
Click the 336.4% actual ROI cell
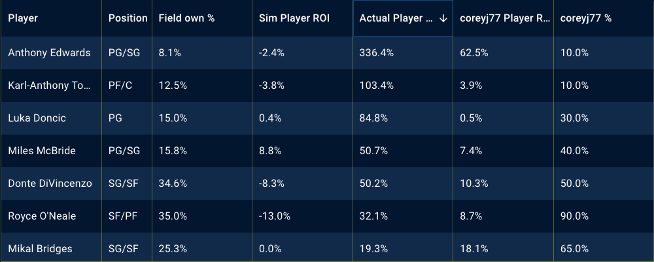click(377, 53)
